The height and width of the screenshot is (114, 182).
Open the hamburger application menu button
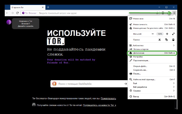coord(174,13)
